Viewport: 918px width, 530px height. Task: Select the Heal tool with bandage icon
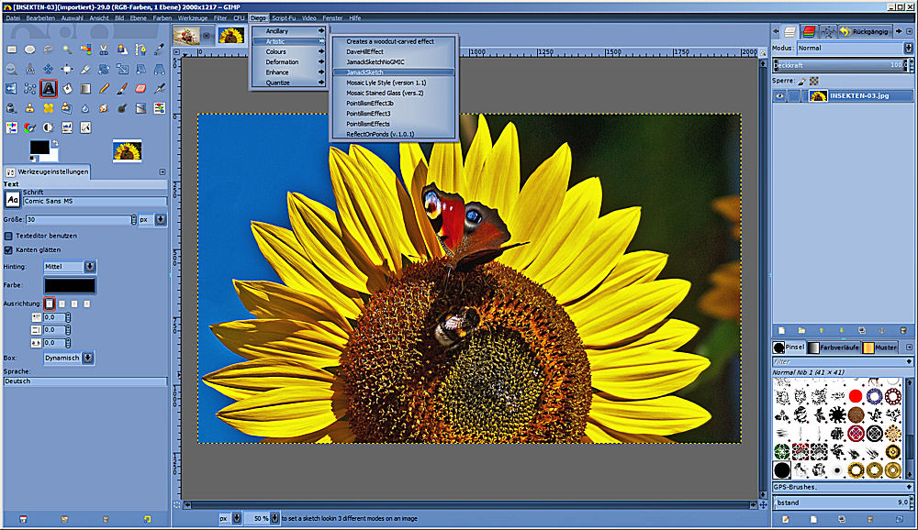(x=49, y=107)
